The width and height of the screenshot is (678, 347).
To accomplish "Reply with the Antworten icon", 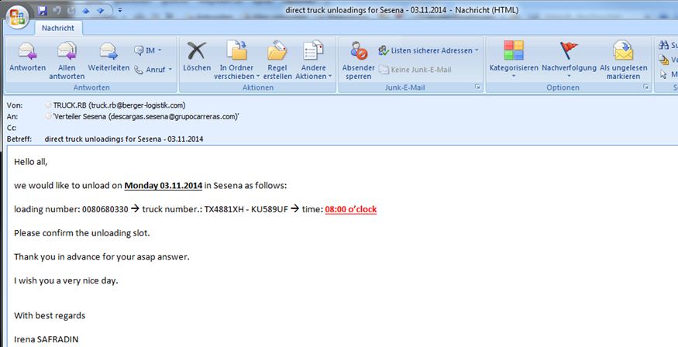I will 28,57.
